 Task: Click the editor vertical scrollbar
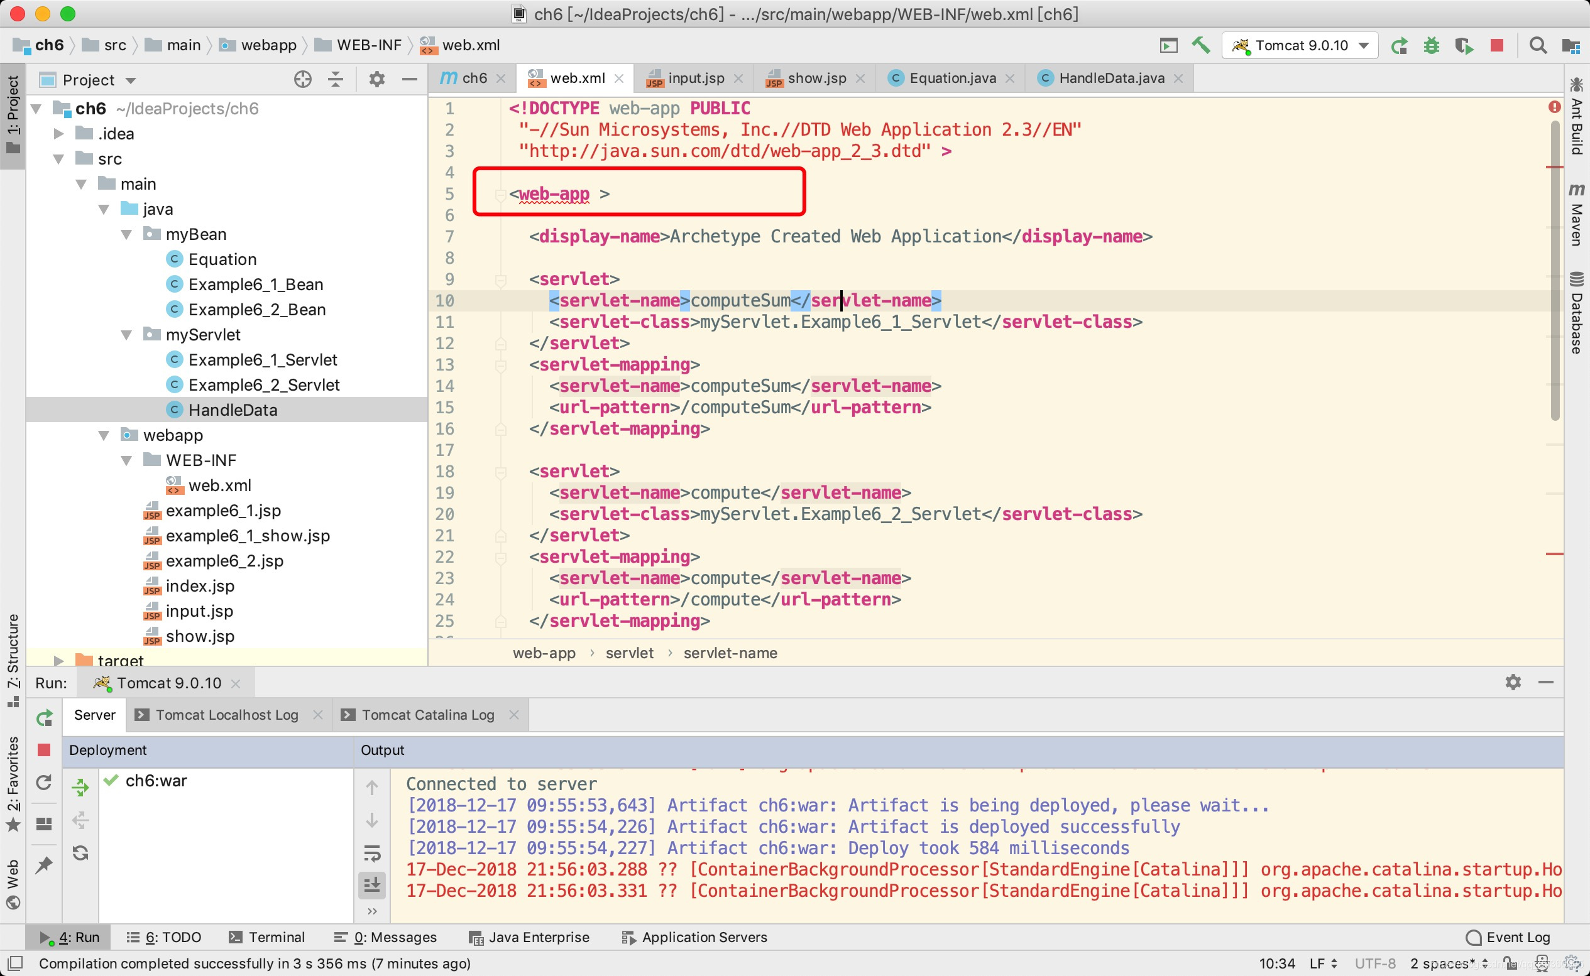[x=1554, y=271]
